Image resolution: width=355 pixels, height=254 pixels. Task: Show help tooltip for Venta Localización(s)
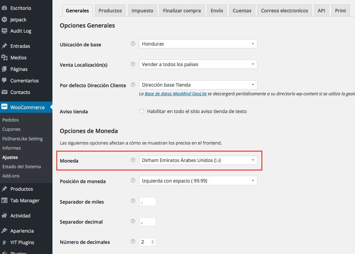tap(133, 64)
